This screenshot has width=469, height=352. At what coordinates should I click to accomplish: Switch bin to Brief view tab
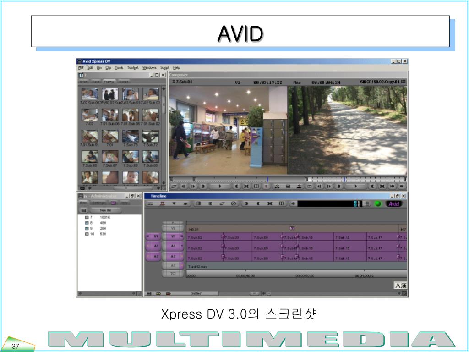click(x=83, y=82)
